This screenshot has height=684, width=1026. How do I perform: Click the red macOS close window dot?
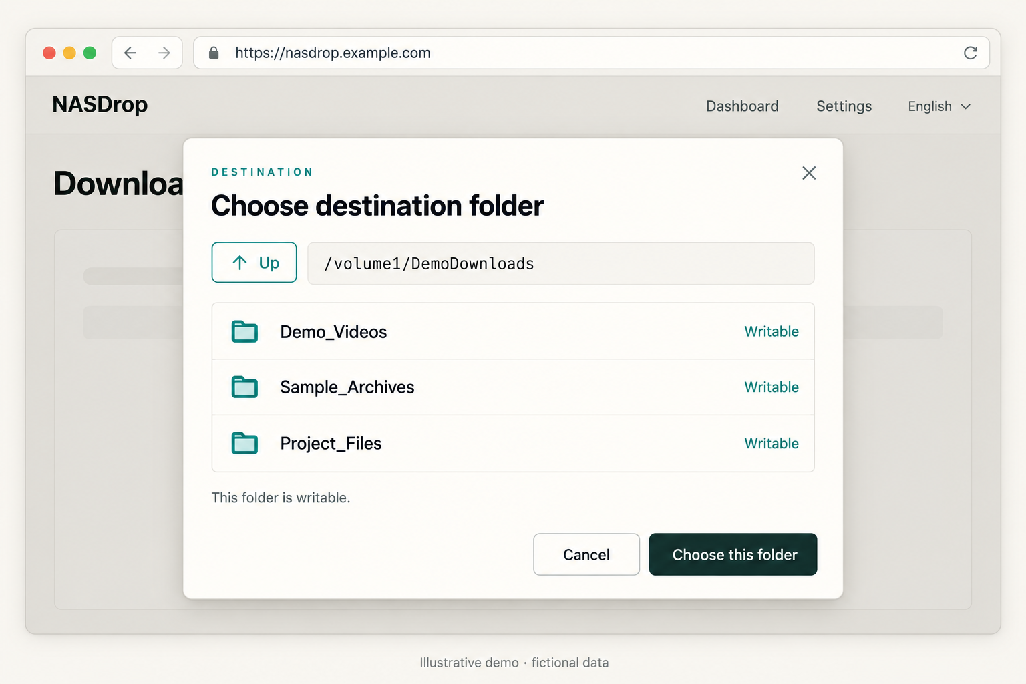point(49,53)
